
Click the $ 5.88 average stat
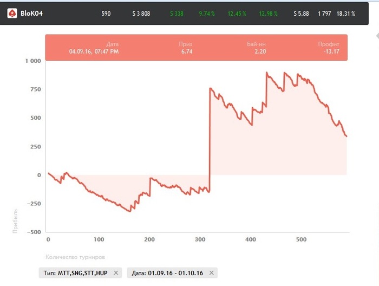coord(301,13)
